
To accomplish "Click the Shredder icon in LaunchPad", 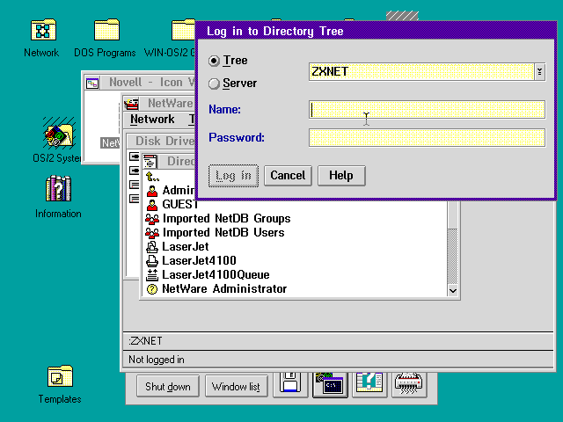I will 409,384.
